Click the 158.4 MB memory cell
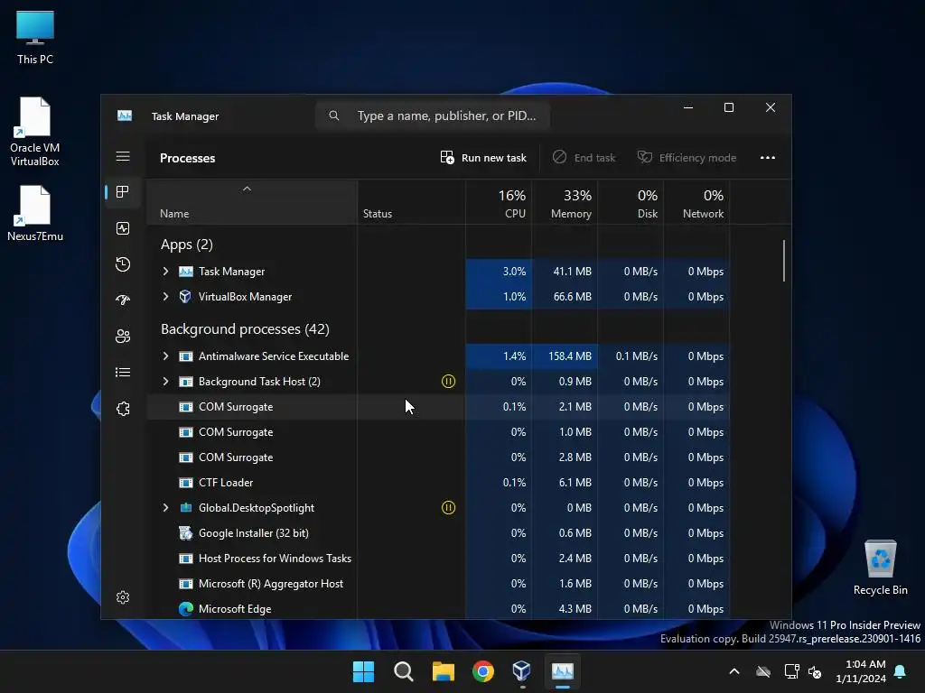Image resolution: width=925 pixels, height=693 pixels. (x=565, y=356)
